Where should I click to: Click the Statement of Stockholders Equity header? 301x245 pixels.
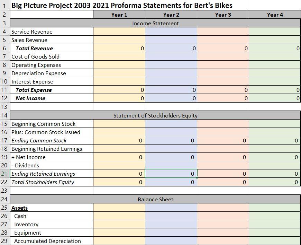point(156,115)
